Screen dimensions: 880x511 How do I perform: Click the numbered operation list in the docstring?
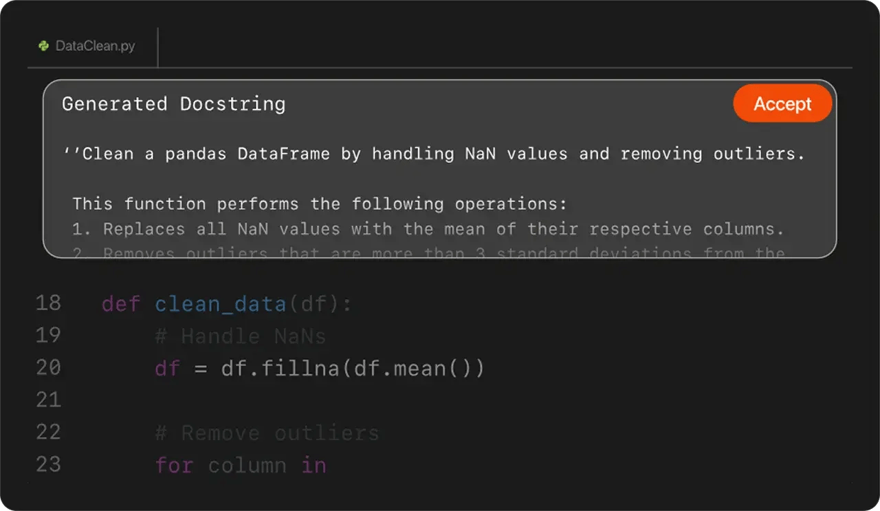(426, 228)
